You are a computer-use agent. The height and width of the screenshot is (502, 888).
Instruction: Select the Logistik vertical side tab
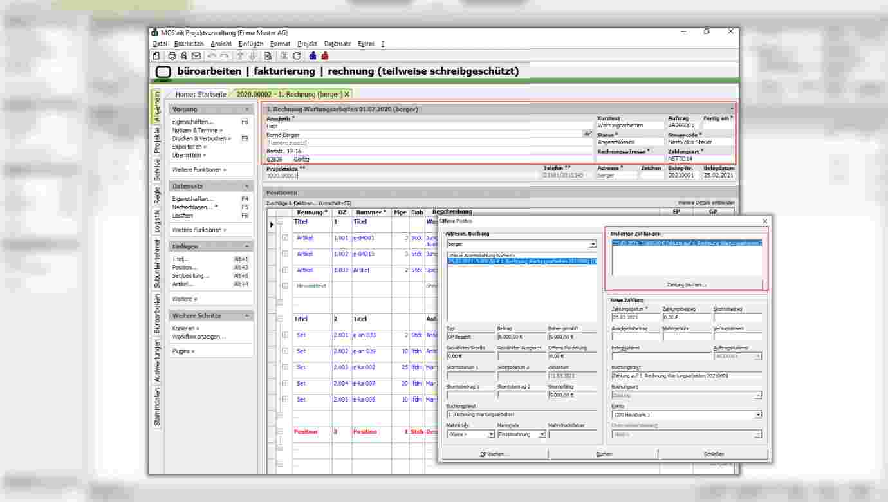pyautogui.click(x=156, y=221)
